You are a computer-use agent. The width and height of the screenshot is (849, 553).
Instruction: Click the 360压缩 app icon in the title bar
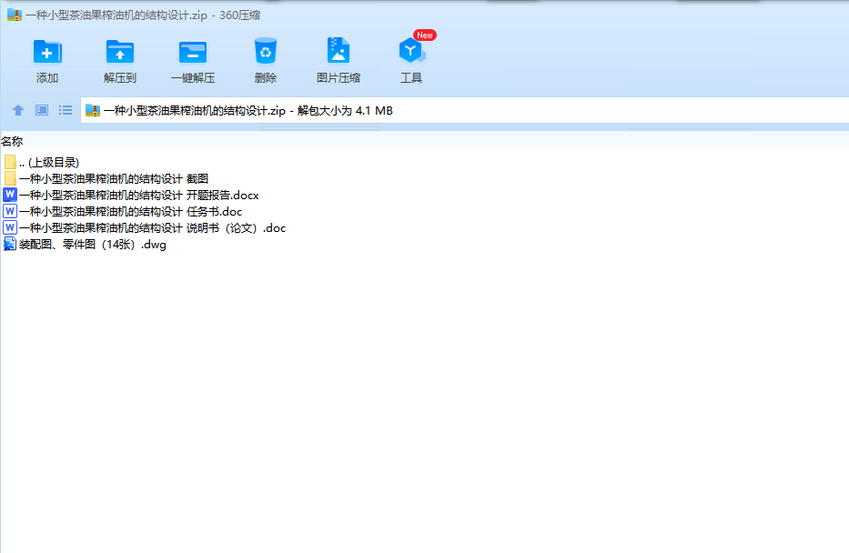pos(14,15)
